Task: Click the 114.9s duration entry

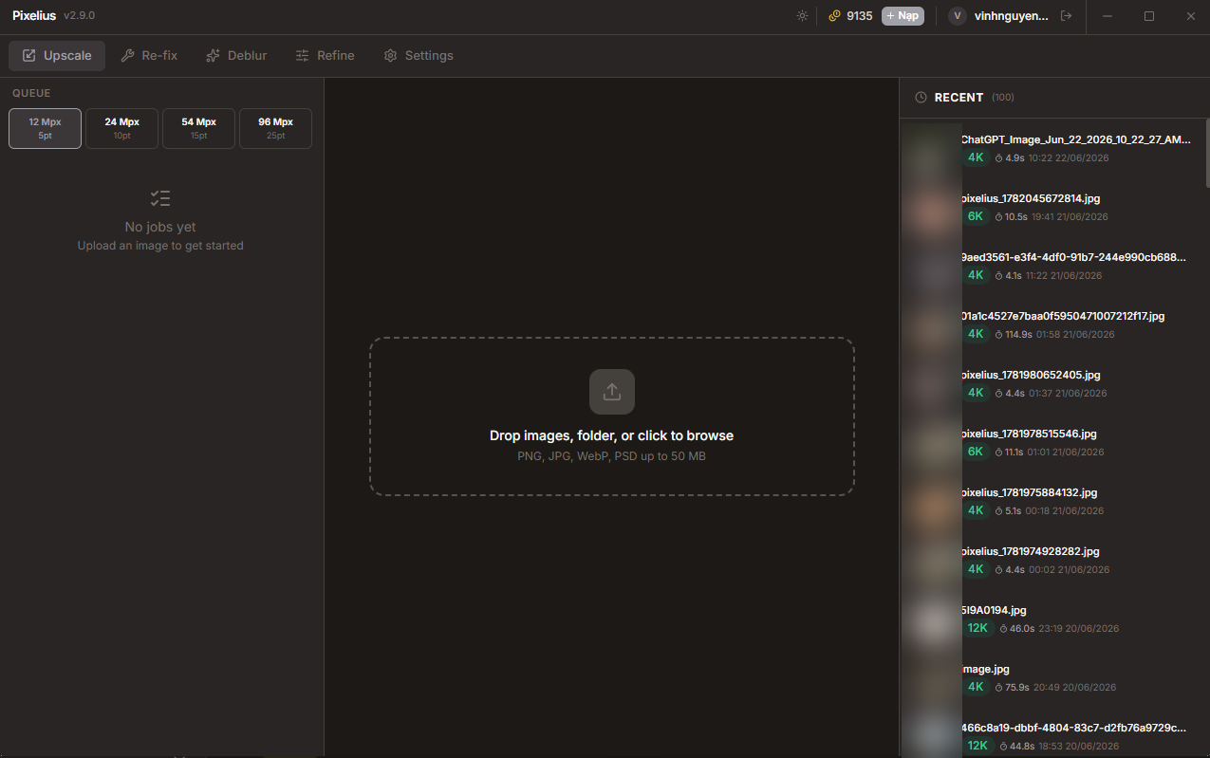Action: [x=1013, y=334]
